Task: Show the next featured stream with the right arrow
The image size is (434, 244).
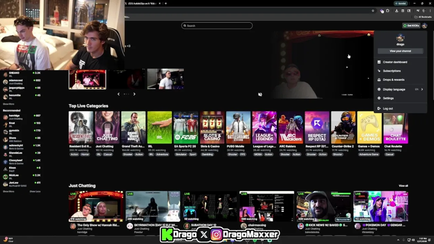Action: point(134,94)
